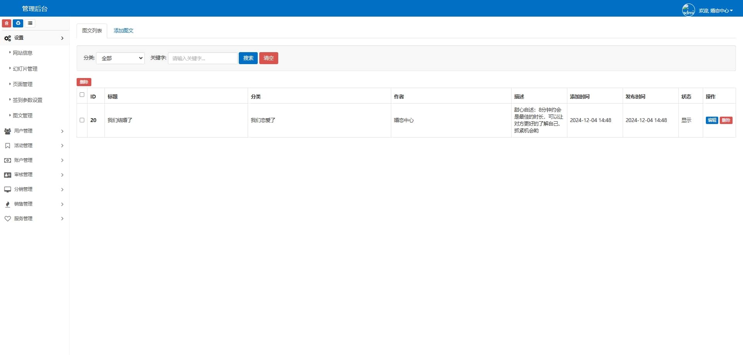
Task: Click the red trash can icon button
Action: click(x=7, y=23)
